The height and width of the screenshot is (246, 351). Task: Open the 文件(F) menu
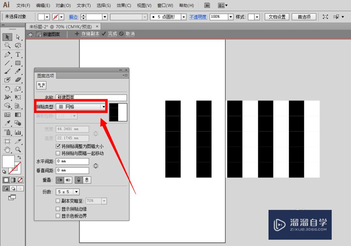tap(23, 6)
